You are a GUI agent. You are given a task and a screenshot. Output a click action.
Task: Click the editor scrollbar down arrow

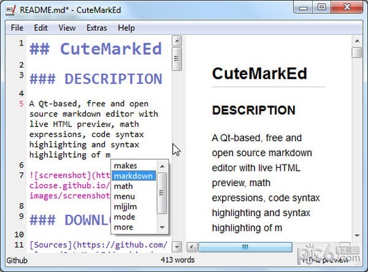(x=177, y=247)
